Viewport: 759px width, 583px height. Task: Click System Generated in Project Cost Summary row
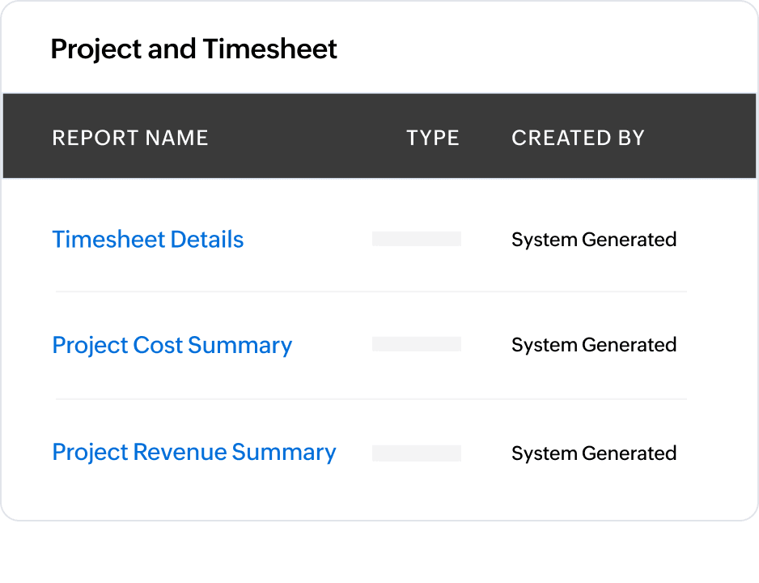click(x=593, y=345)
